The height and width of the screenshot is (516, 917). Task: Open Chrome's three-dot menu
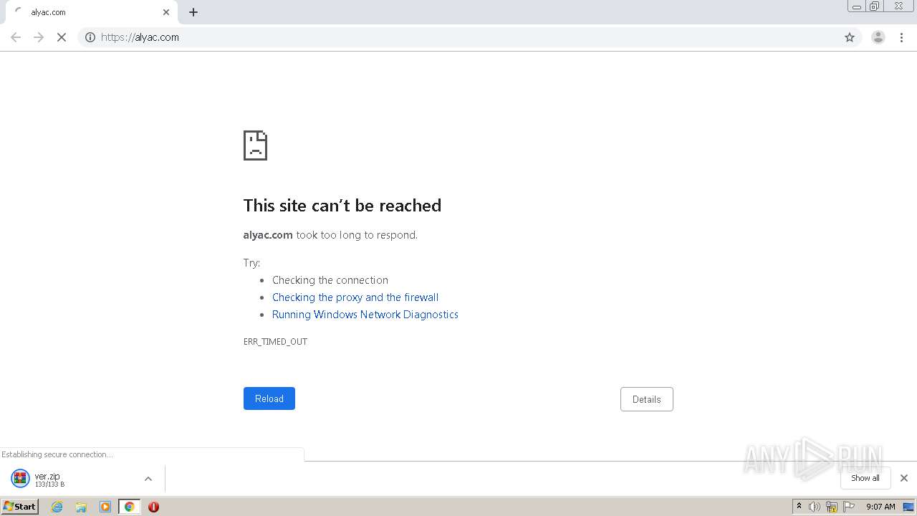[x=902, y=37]
